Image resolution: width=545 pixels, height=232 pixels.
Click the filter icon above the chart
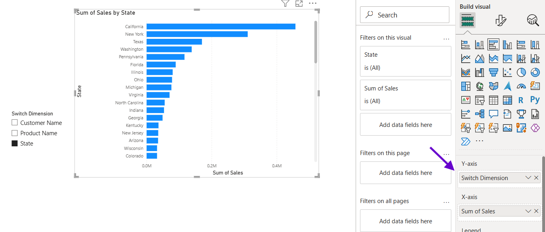pos(285,4)
